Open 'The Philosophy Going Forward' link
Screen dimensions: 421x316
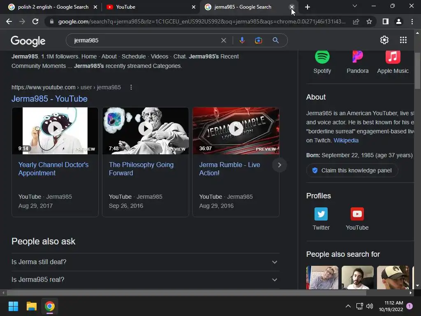tap(141, 169)
